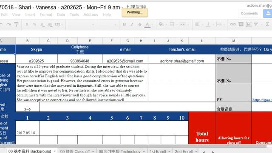Open vertical align options

coord(208,25)
